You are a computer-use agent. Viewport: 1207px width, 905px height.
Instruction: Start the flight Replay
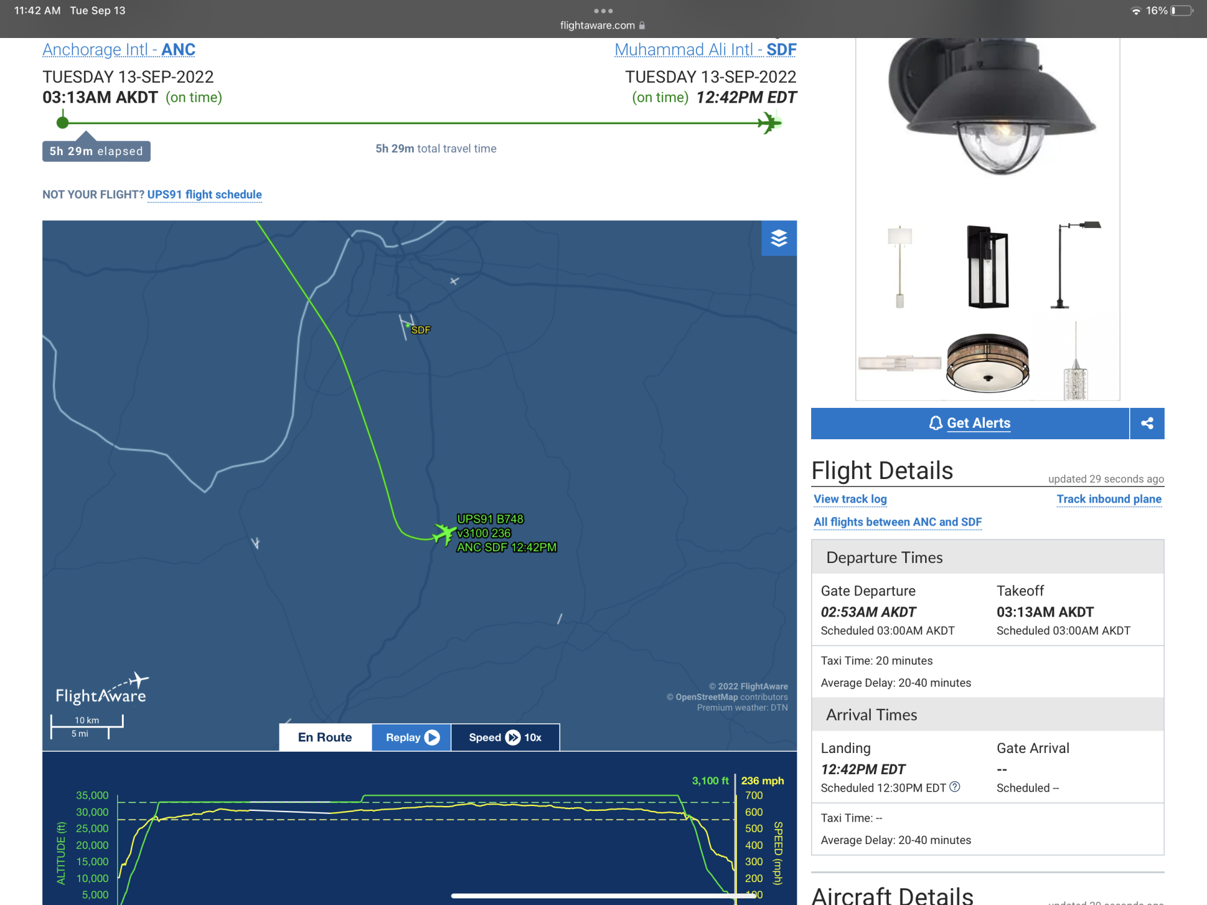click(412, 737)
